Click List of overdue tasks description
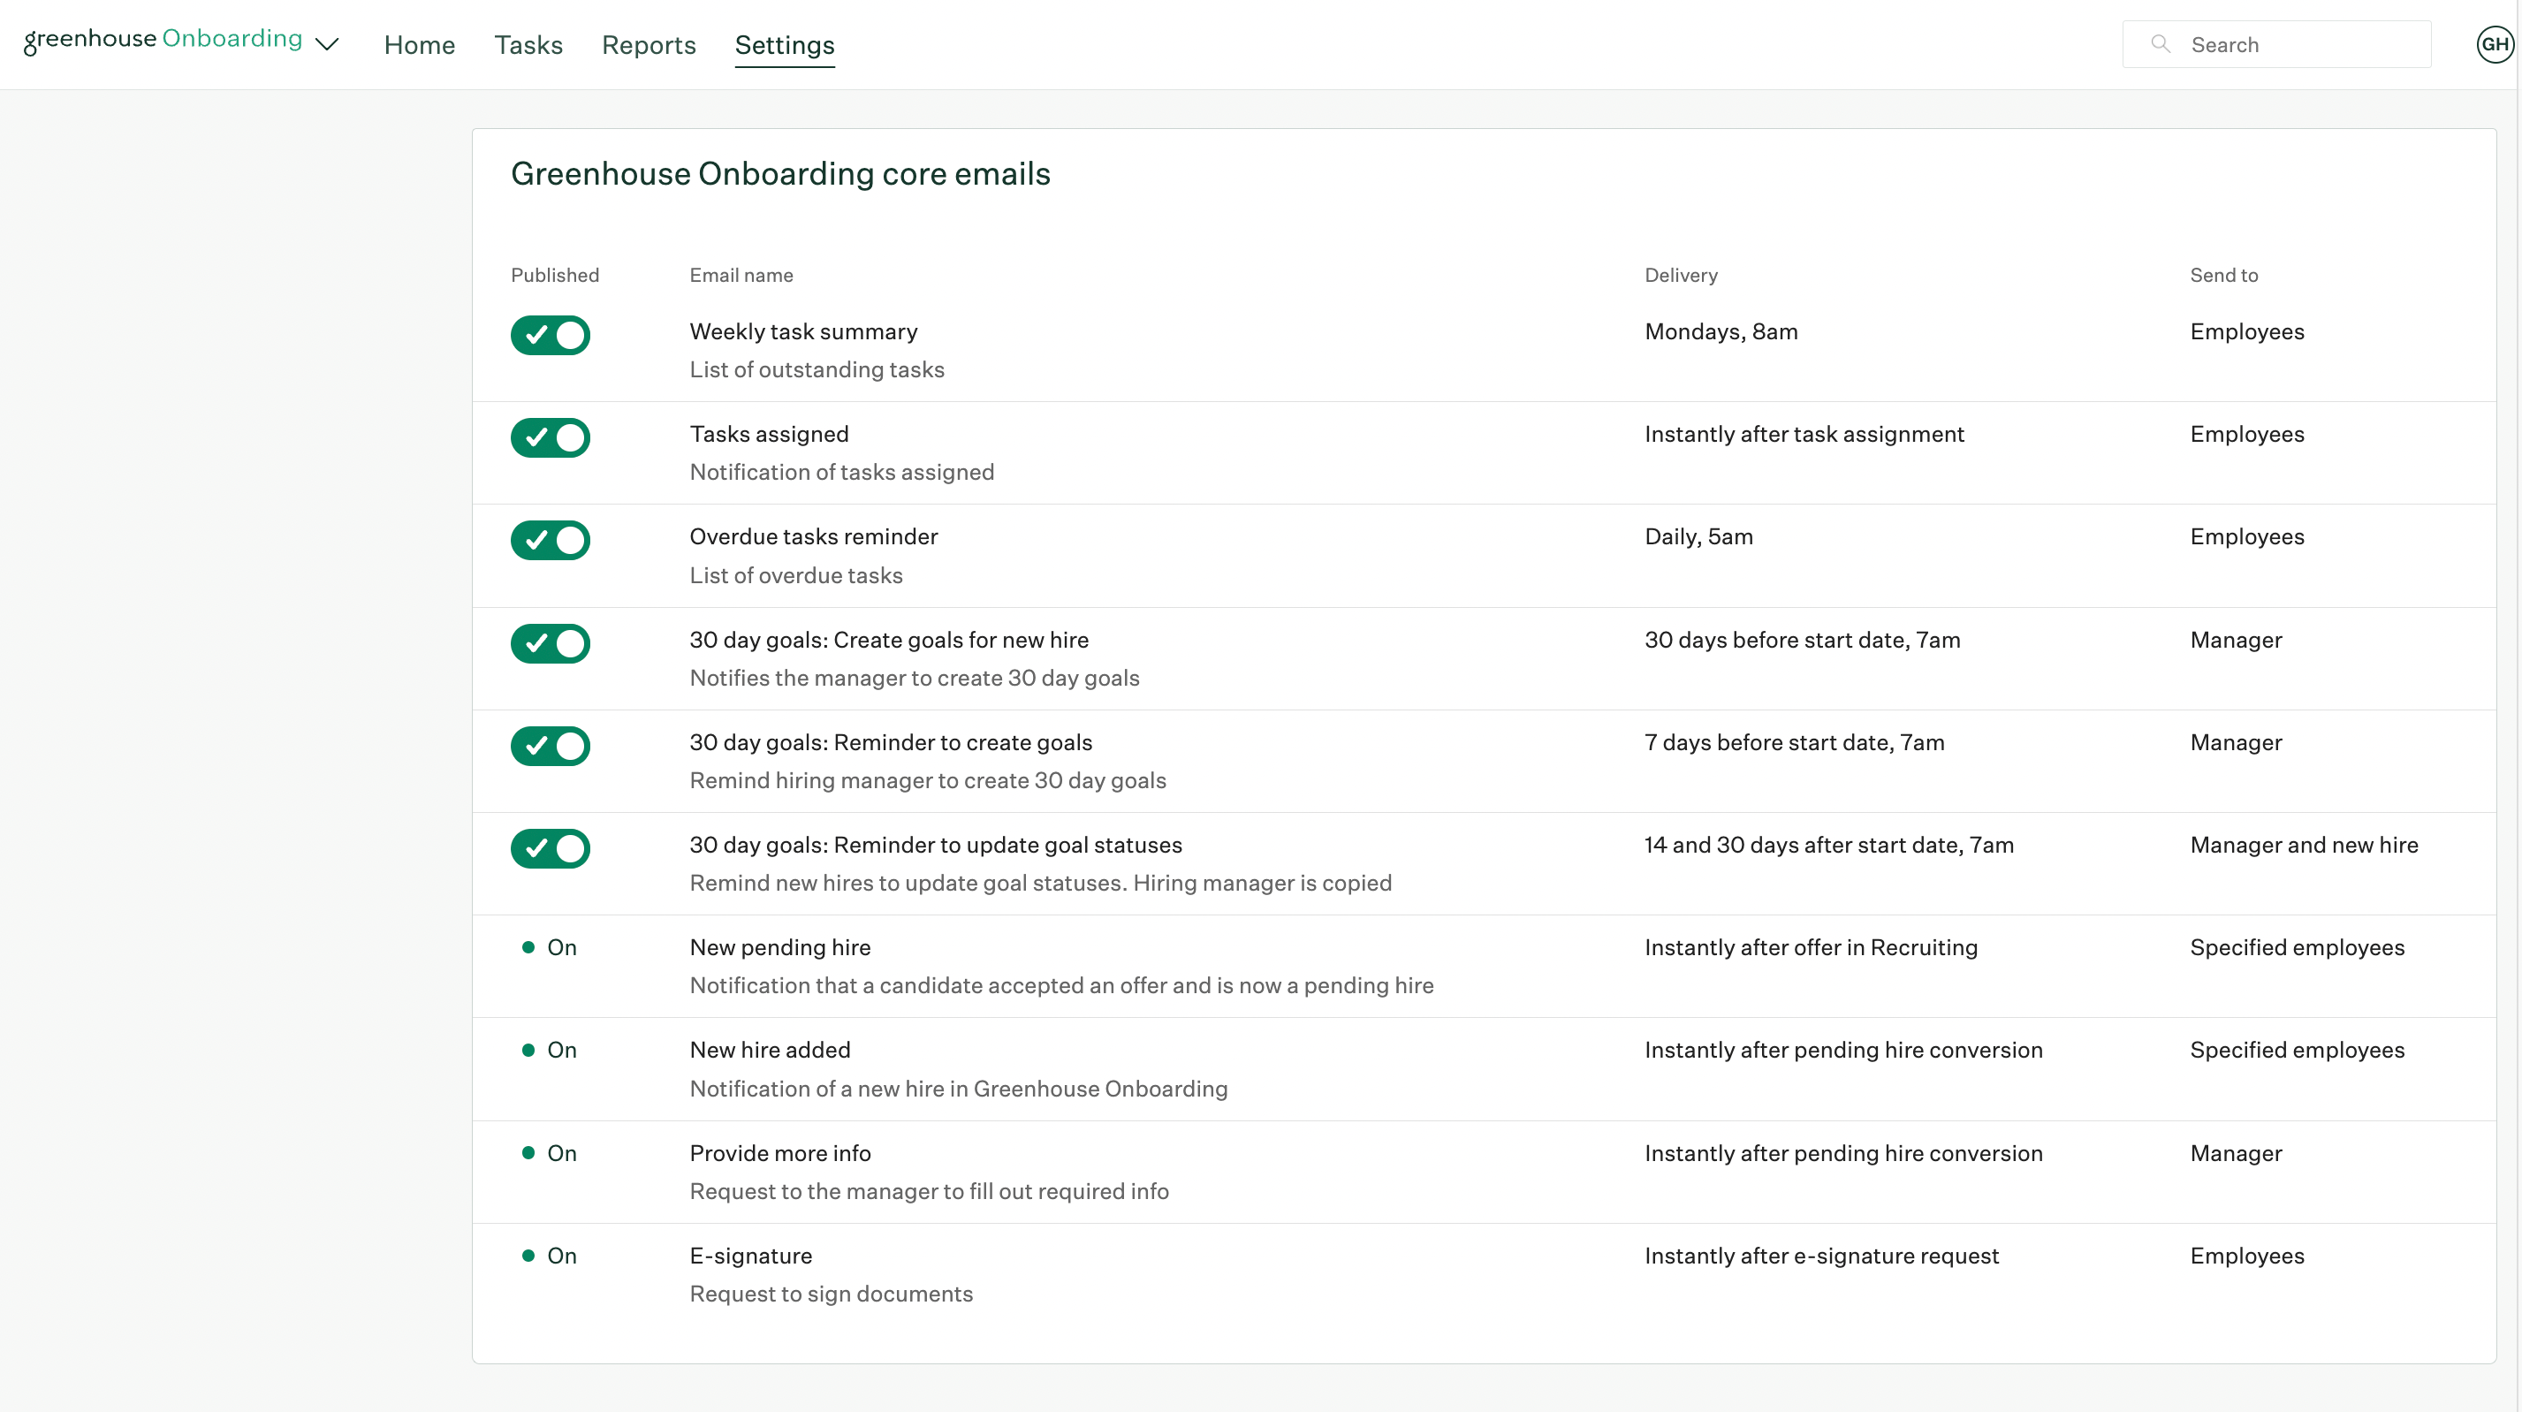 coord(796,576)
